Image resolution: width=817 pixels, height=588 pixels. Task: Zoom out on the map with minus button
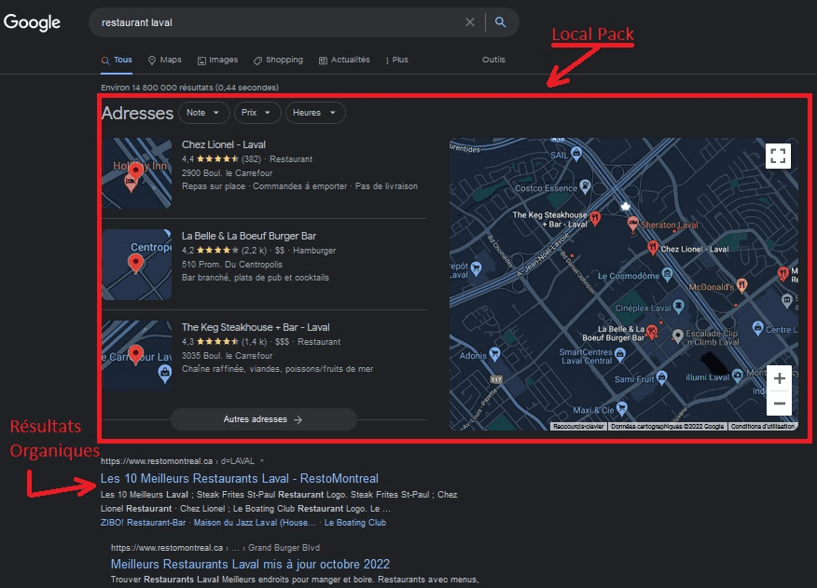[780, 403]
